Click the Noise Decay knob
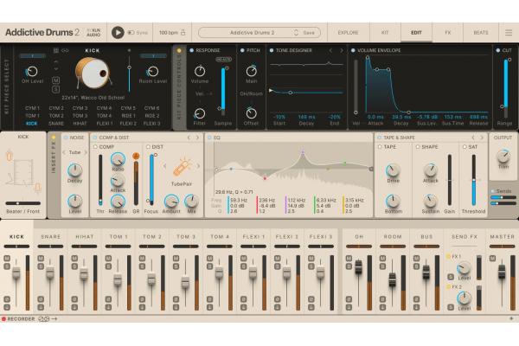This screenshot has width=519, height=346. (x=74, y=170)
